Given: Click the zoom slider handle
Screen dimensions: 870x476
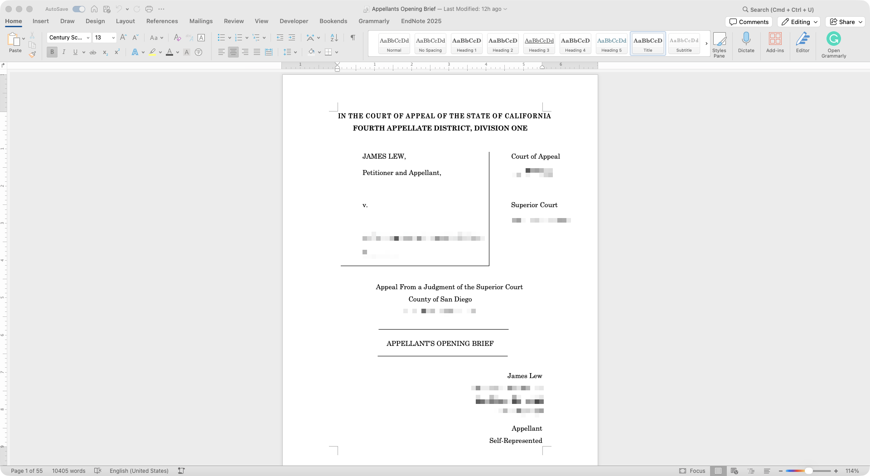Looking at the screenshot, I should pos(808,471).
